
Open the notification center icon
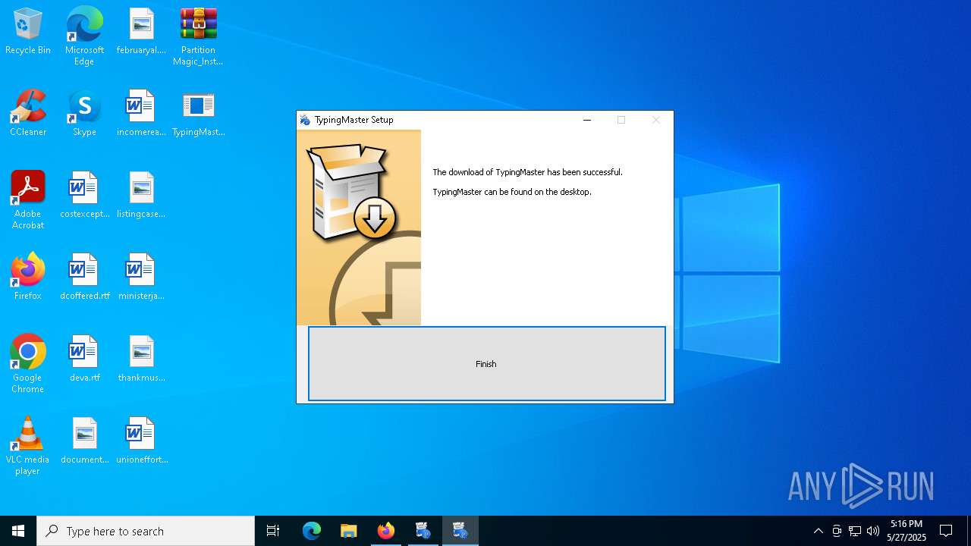click(x=946, y=531)
